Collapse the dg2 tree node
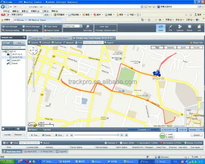This screenshot has width=205, height=164. 3,52
